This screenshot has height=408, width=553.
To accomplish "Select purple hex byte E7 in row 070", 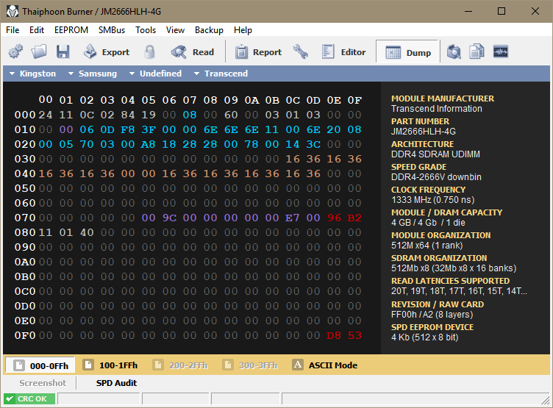I will 293,218.
